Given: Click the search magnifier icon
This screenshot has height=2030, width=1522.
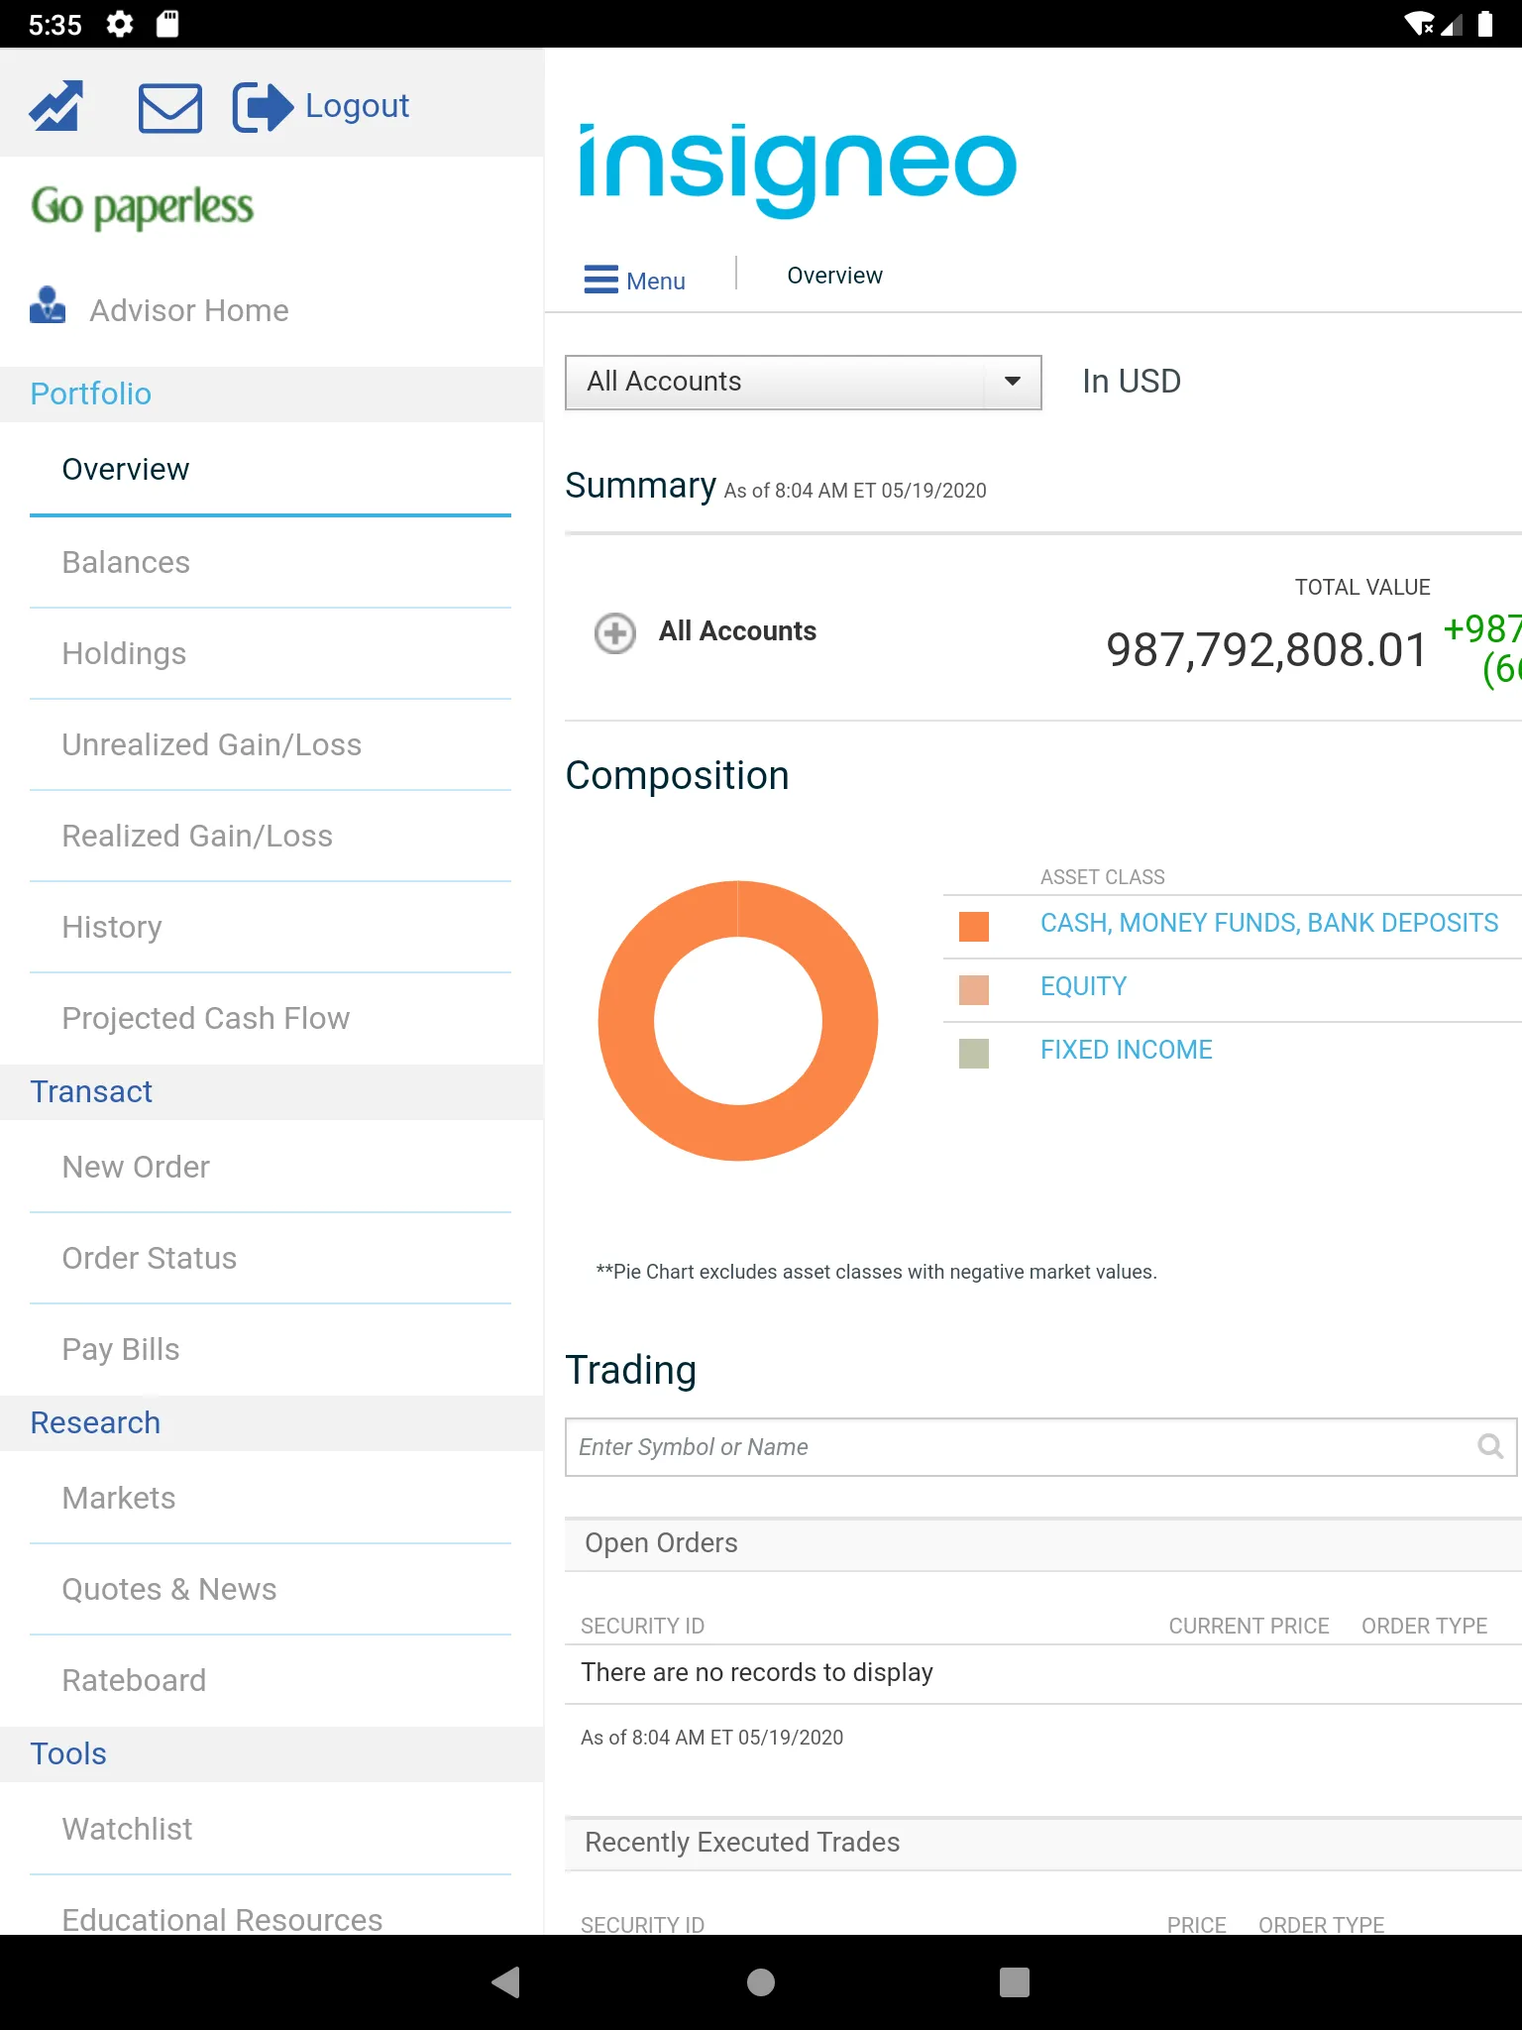Looking at the screenshot, I should click(1489, 1446).
